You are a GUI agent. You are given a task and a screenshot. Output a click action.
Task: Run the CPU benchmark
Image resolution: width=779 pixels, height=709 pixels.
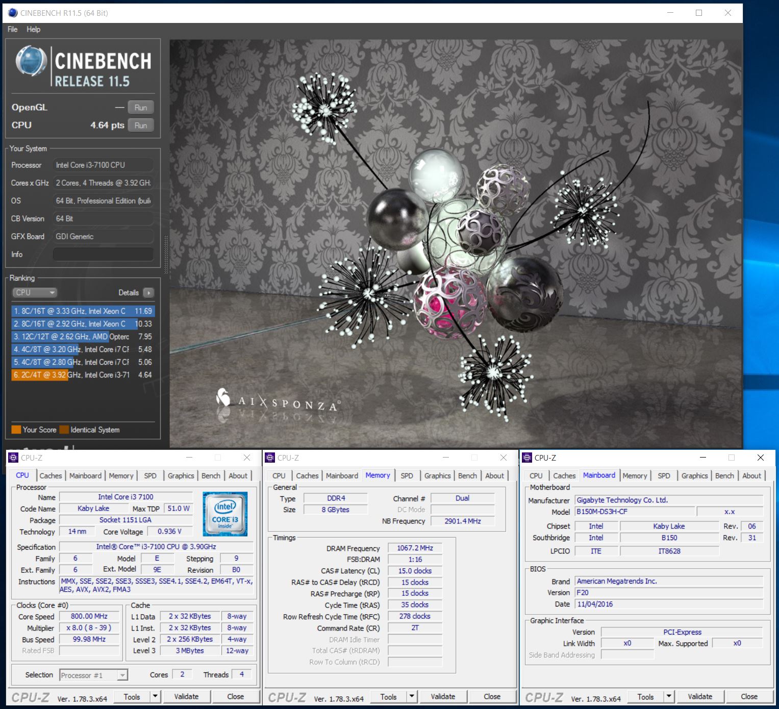[x=141, y=125]
